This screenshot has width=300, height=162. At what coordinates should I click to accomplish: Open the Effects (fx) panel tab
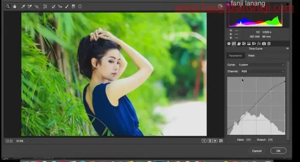259,44
